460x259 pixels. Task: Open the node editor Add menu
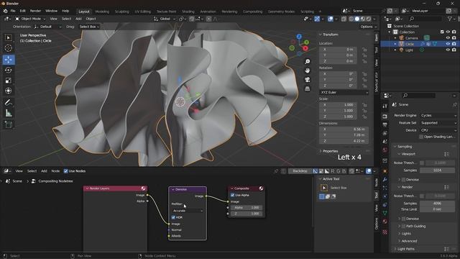[44, 171]
